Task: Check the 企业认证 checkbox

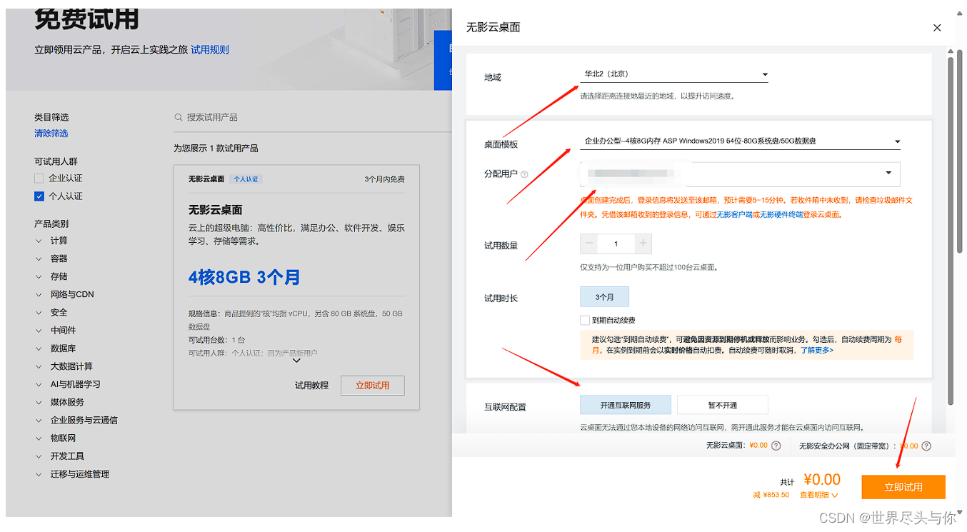Action: pyautogui.click(x=39, y=178)
